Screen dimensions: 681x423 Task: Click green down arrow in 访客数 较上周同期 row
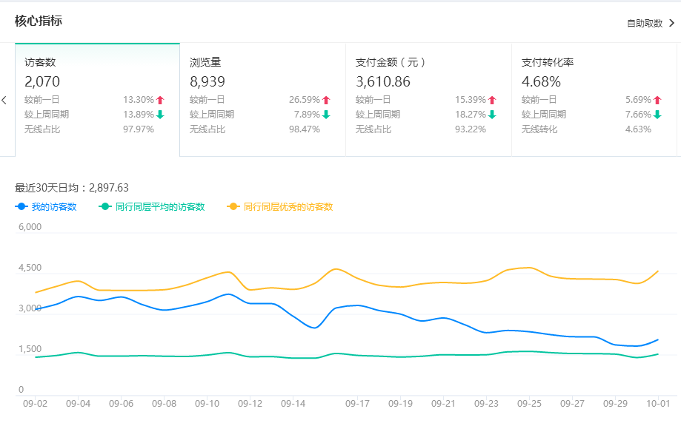click(160, 115)
